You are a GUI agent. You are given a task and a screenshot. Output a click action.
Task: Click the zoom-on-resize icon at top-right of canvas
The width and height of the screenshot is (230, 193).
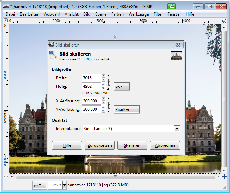coord(224,21)
